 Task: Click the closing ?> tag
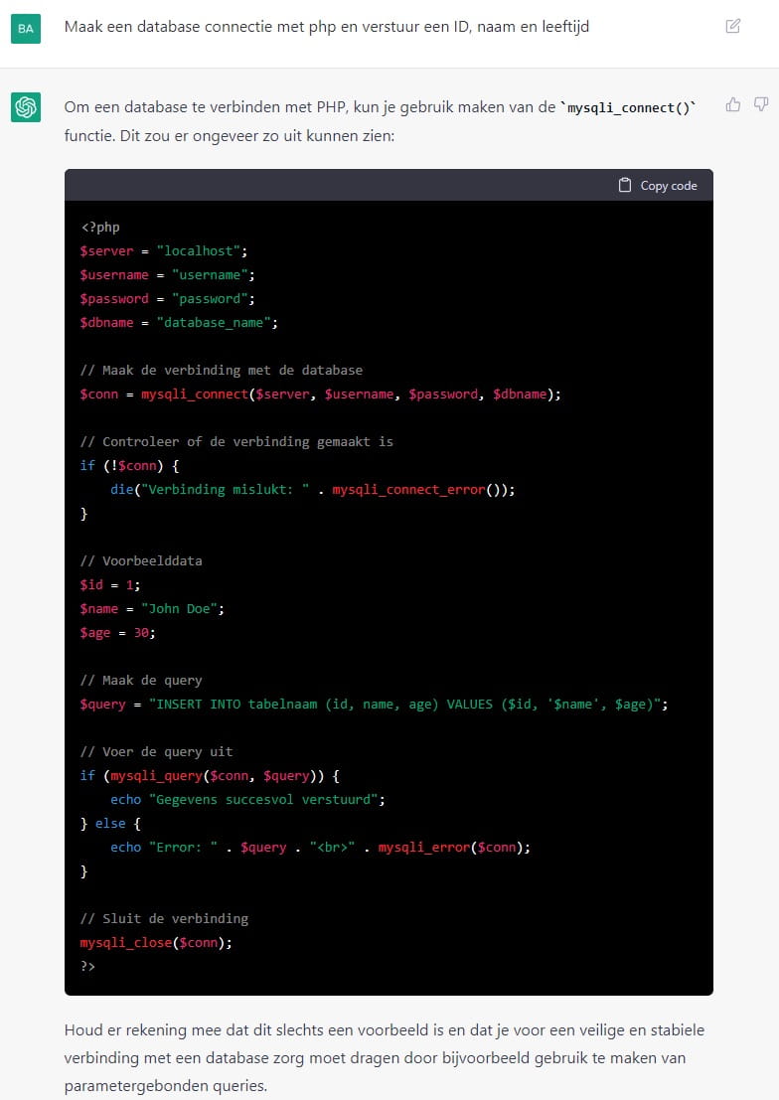pyautogui.click(x=87, y=967)
